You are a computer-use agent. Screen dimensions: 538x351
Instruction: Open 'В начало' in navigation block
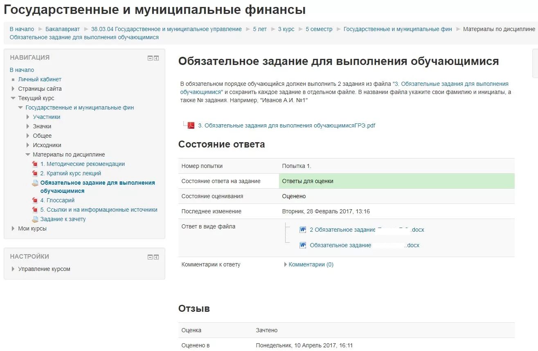[x=22, y=70]
